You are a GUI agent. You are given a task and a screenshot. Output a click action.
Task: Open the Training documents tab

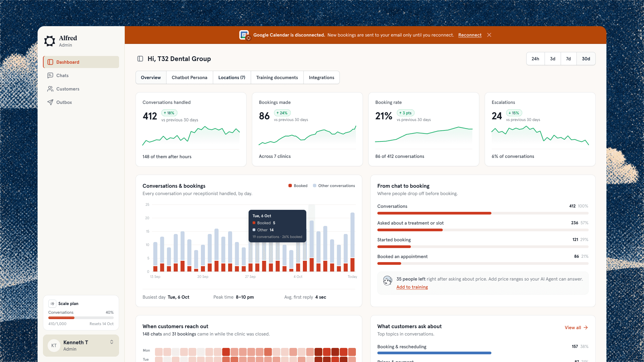coord(277,77)
